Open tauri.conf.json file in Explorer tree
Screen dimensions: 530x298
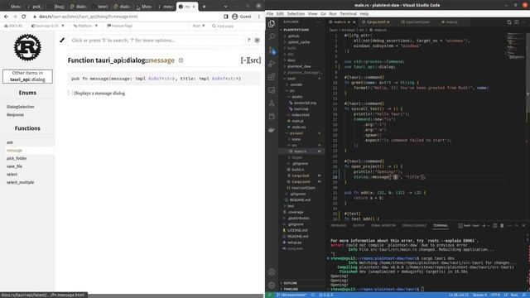pos(303,188)
